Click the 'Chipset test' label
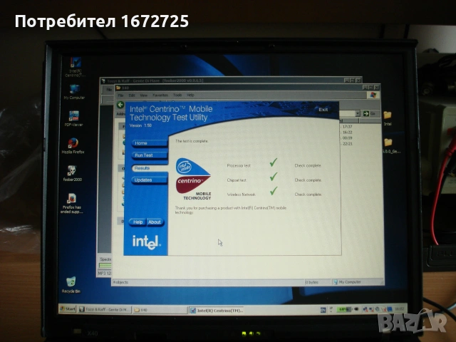456x342 pixels. pyautogui.click(x=237, y=180)
